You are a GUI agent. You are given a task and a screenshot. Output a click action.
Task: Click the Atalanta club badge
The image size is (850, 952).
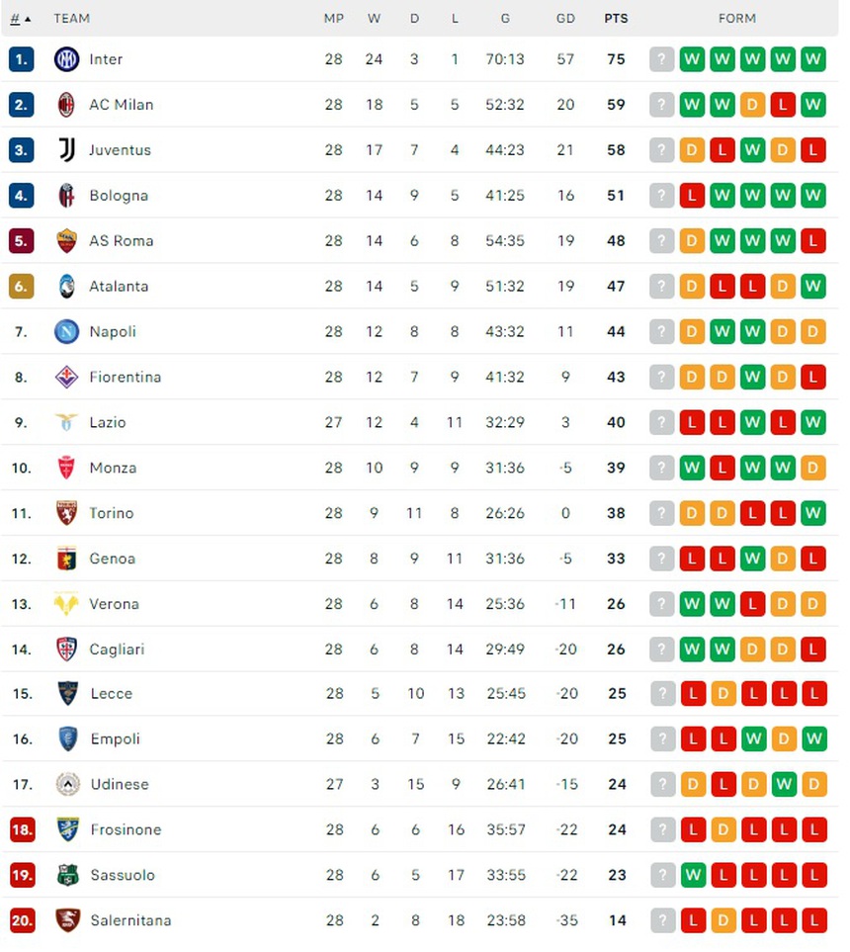tap(66, 286)
